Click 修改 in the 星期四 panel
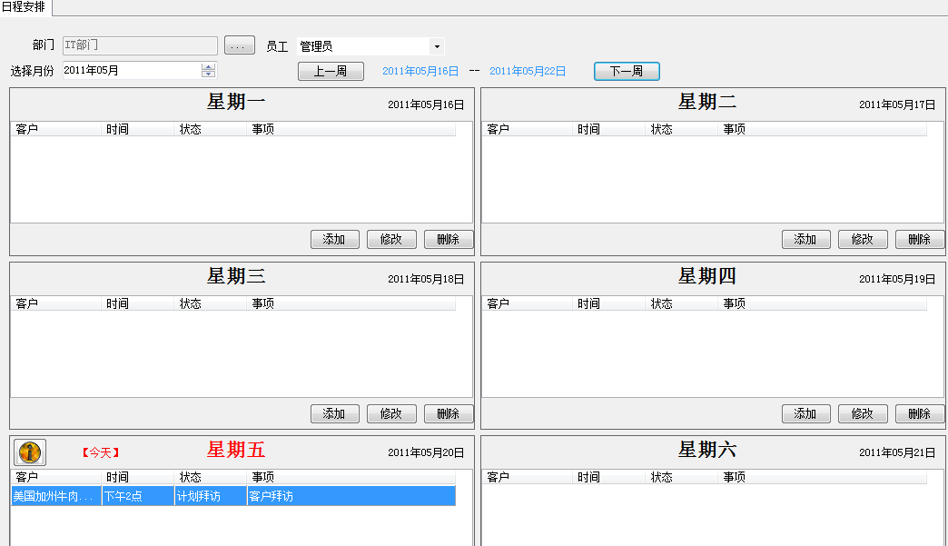 862,413
